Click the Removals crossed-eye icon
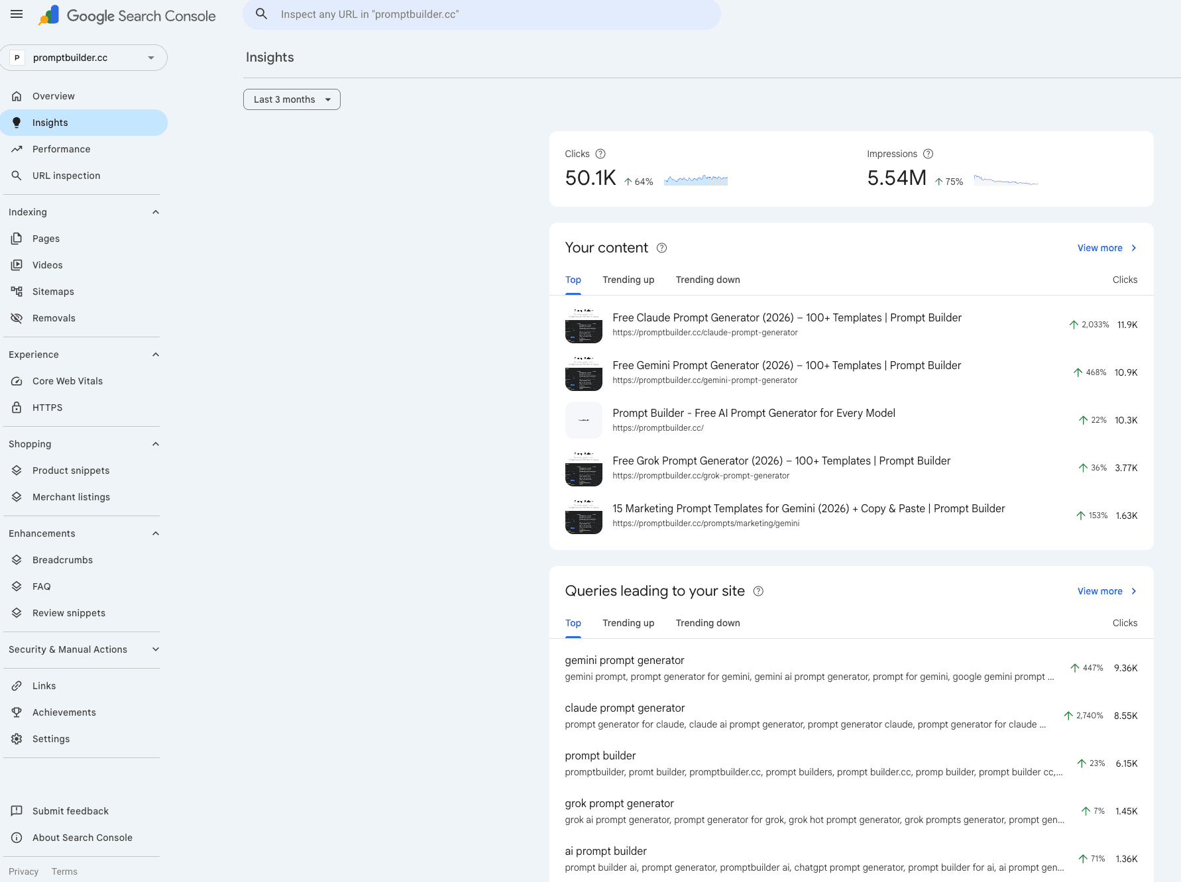This screenshot has height=882, width=1181. point(17,318)
